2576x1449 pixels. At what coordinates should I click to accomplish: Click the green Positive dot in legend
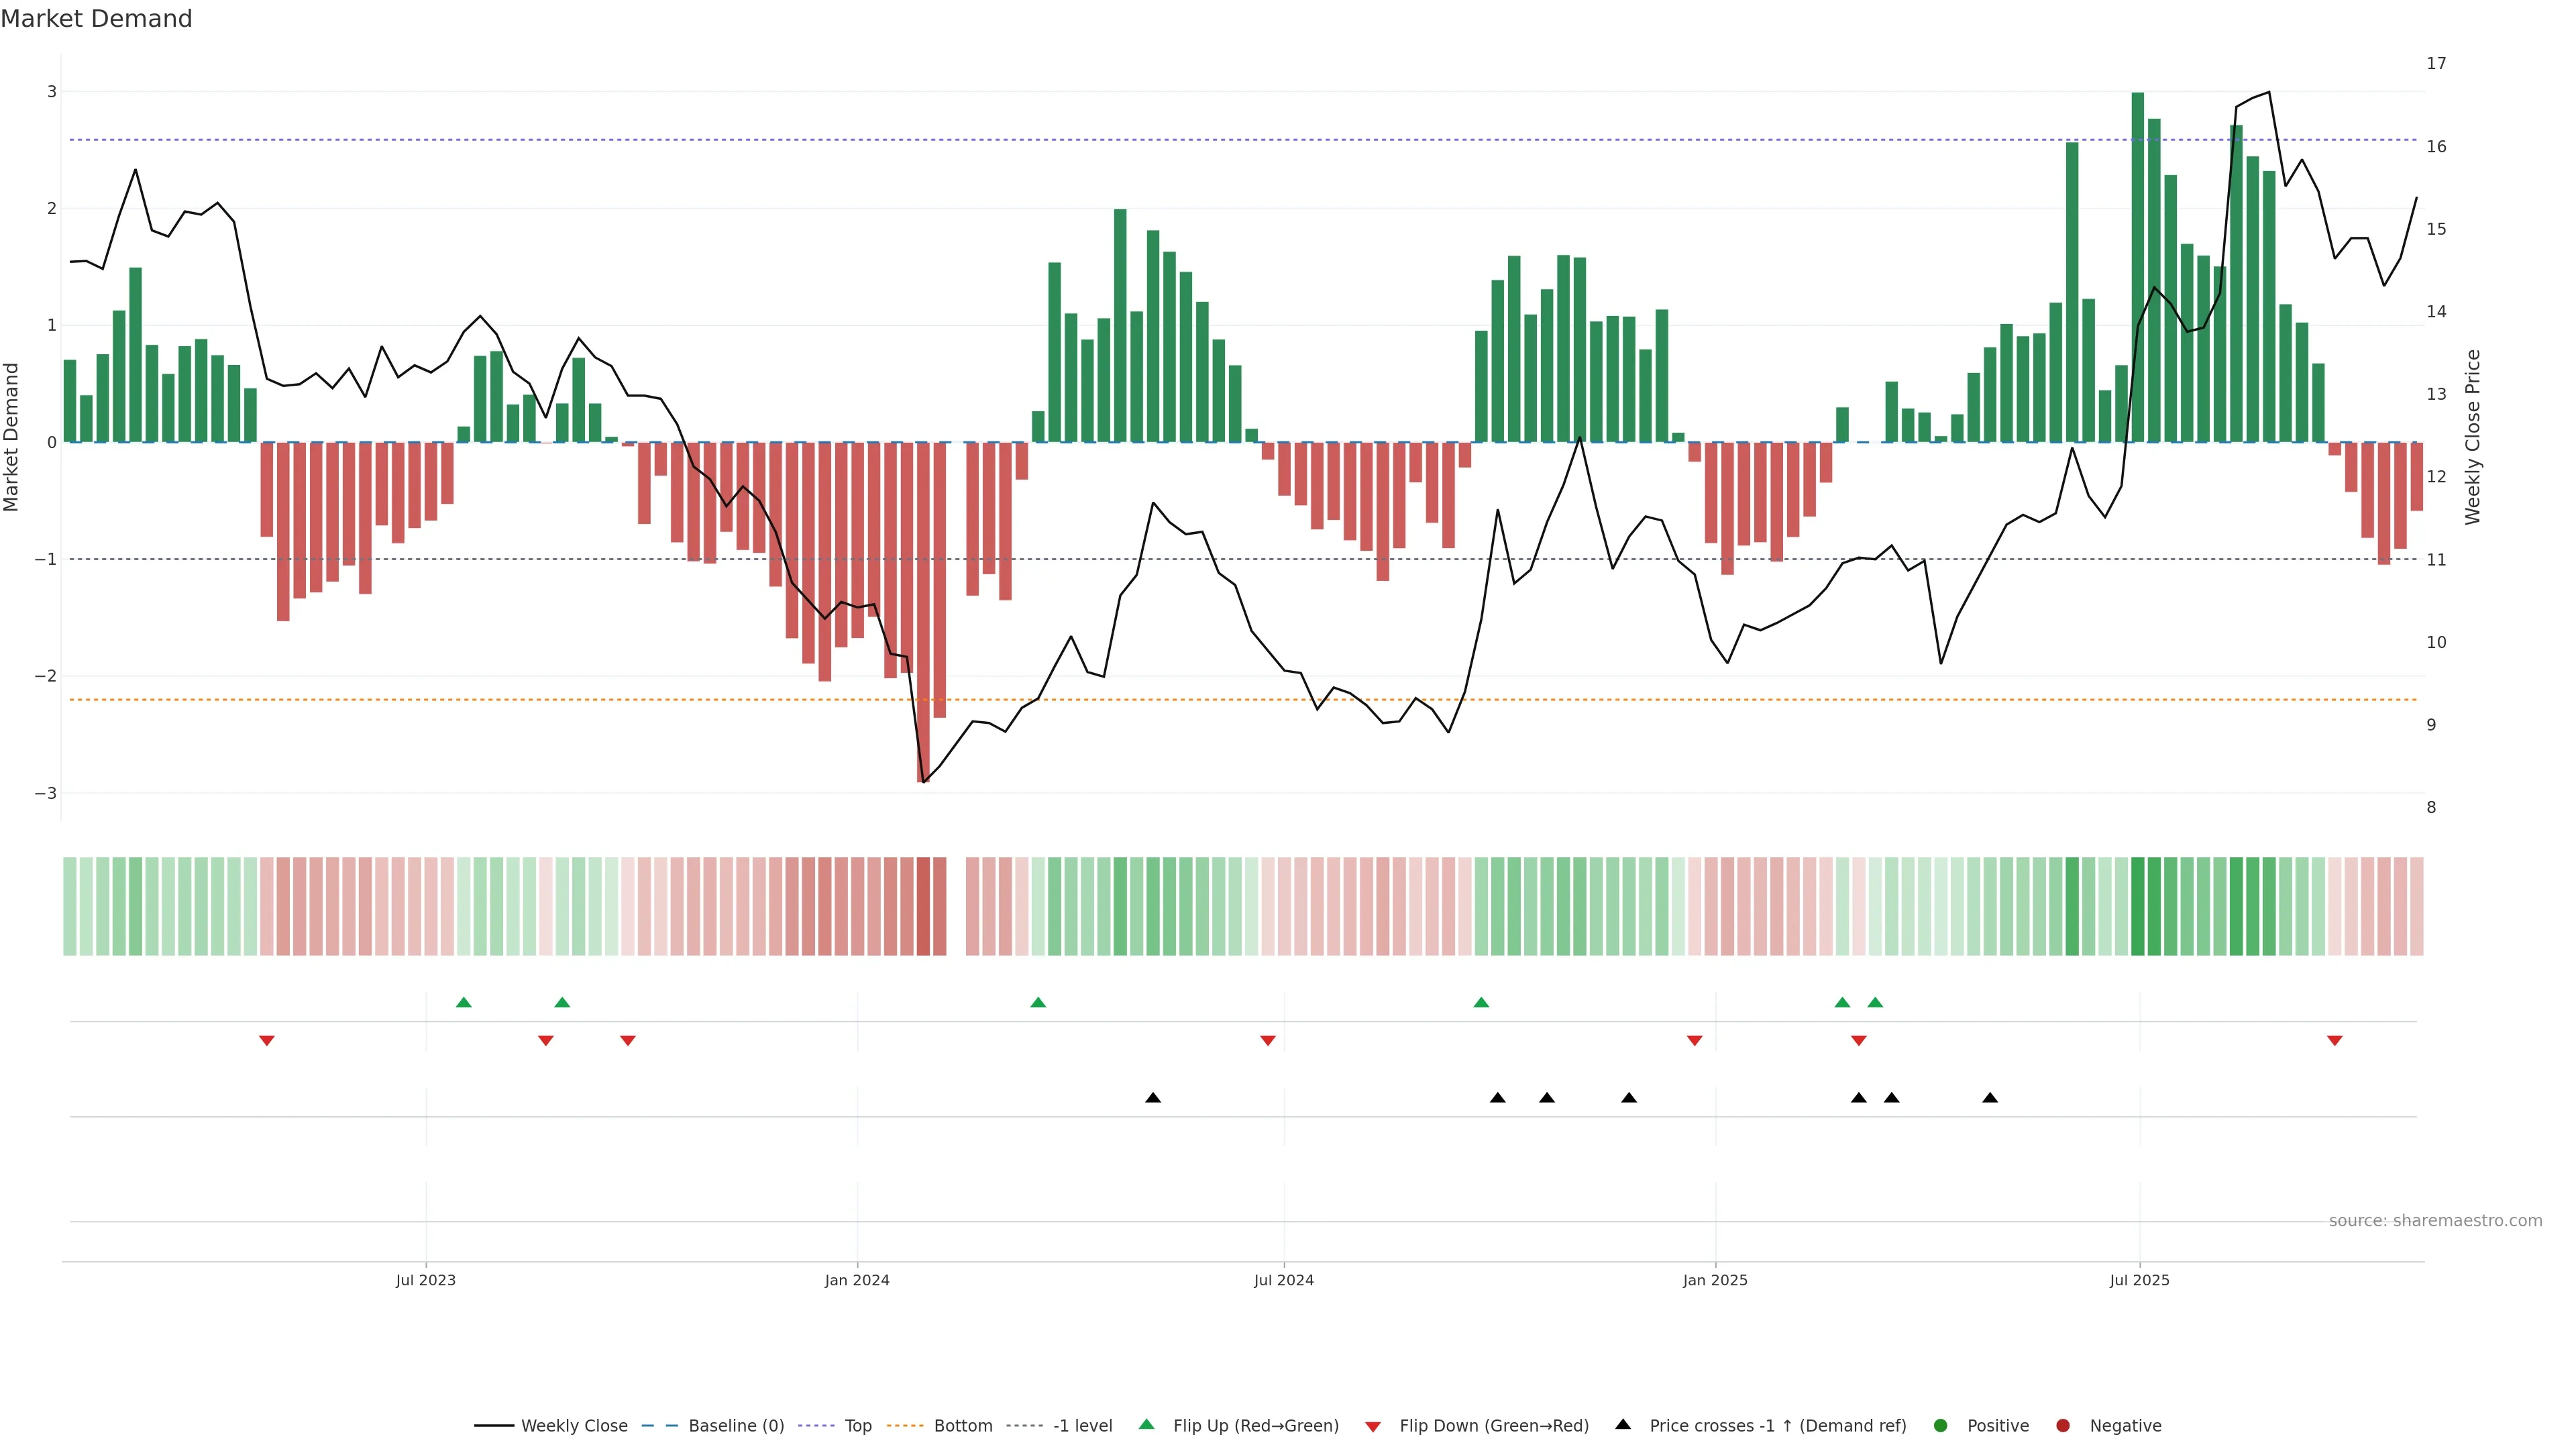point(1941,1426)
